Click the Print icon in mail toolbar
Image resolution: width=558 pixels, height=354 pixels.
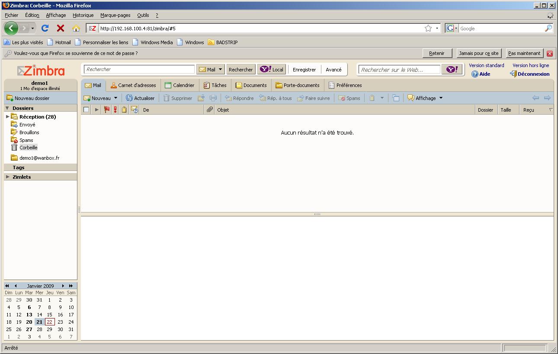[x=213, y=98]
